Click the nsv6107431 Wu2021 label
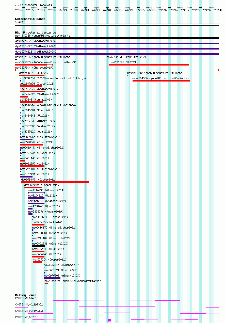This screenshot has width=226, height=323. (x=35, y=174)
